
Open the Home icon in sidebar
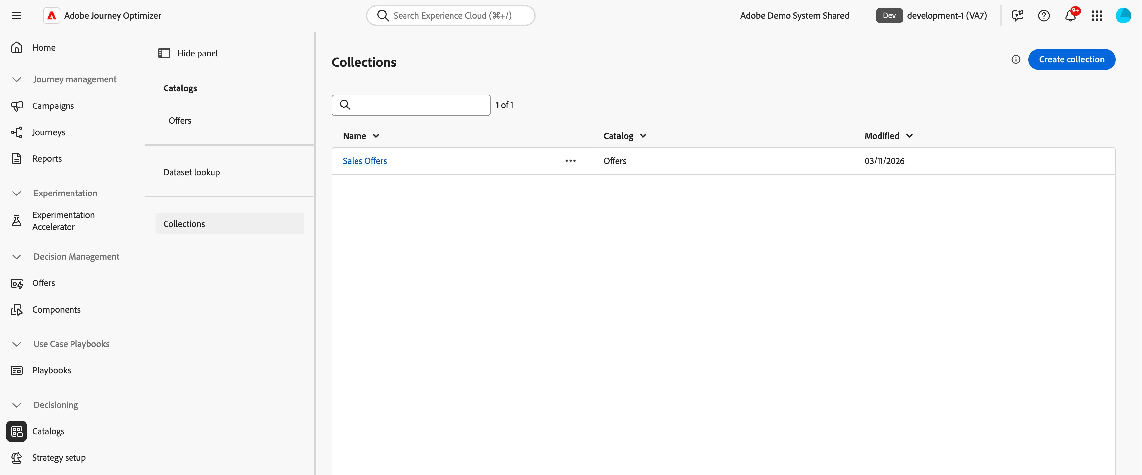tap(17, 47)
